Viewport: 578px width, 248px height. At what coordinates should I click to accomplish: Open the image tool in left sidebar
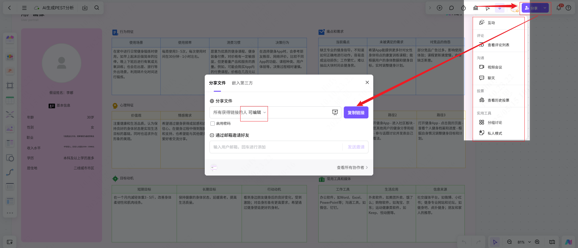10,129
